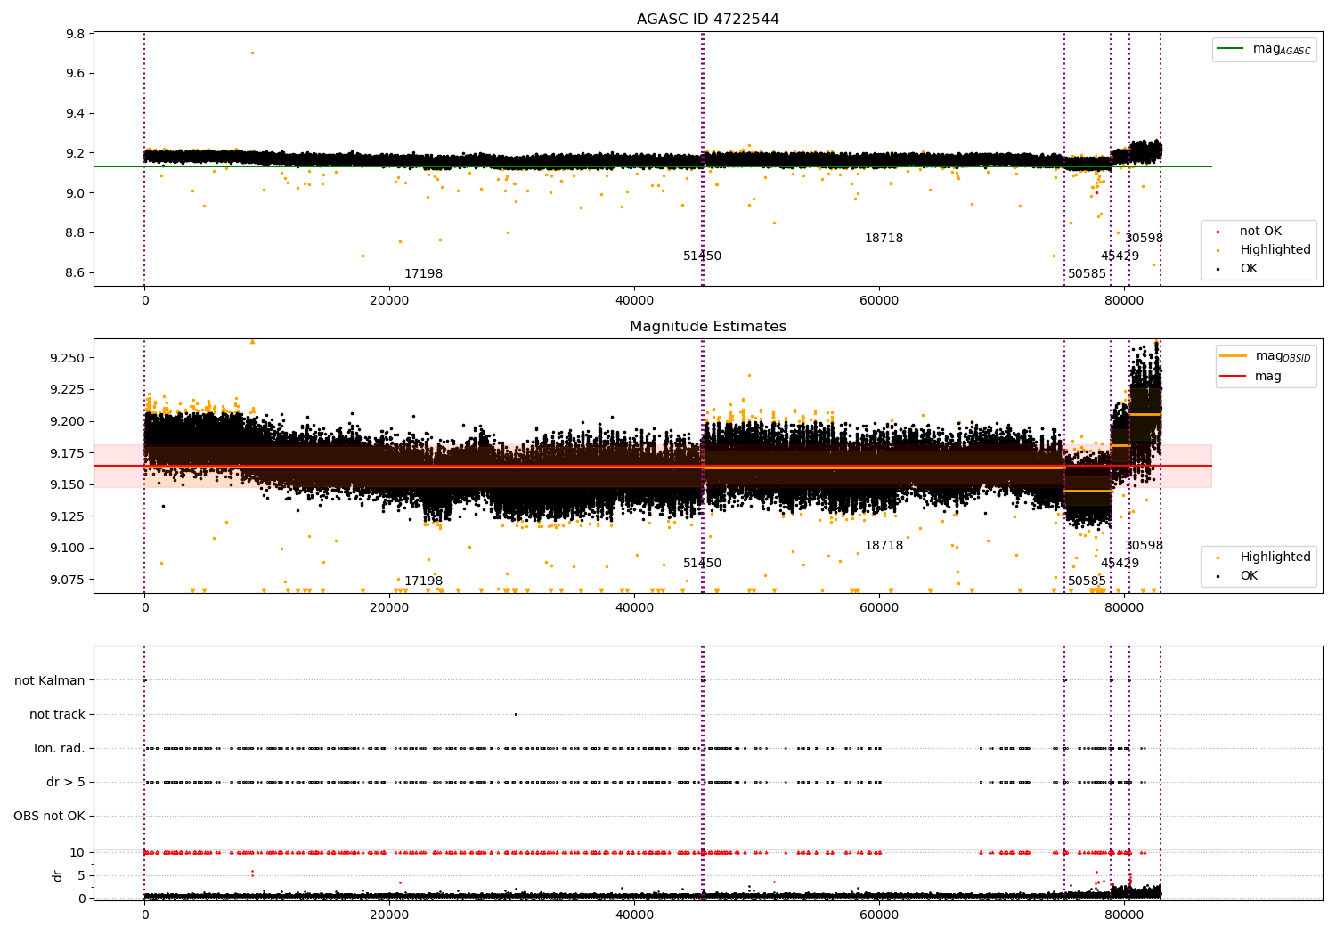Click OBSID label 45429 in top plot
The height and width of the screenshot is (935, 1336).
[x=1120, y=256]
